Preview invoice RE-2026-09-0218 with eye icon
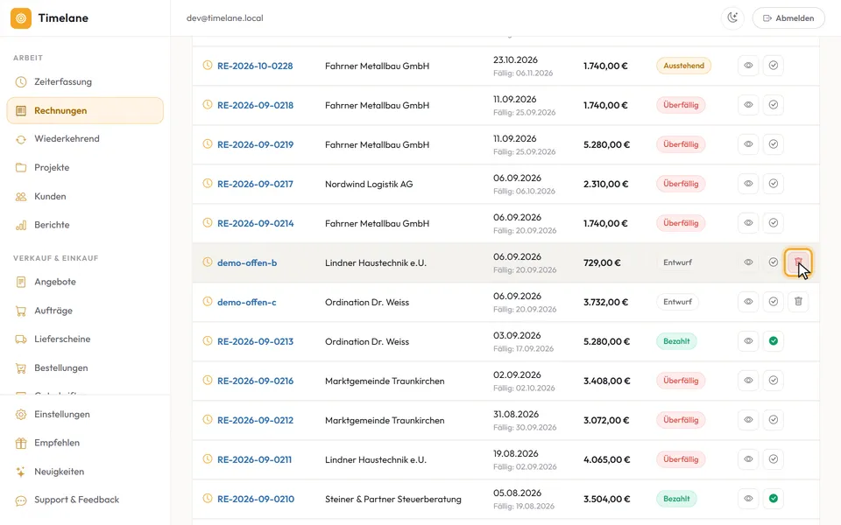 pyautogui.click(x=748, y=105)
